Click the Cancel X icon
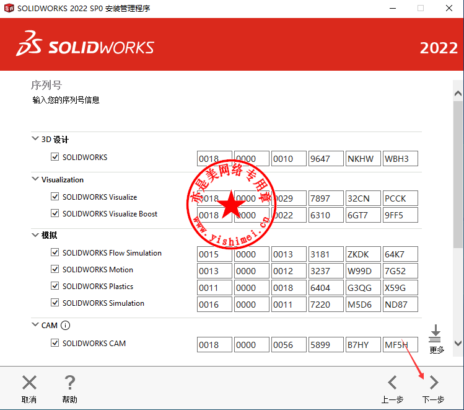The image size is (464, 410). pyautogui.click(x=29, y=382)
